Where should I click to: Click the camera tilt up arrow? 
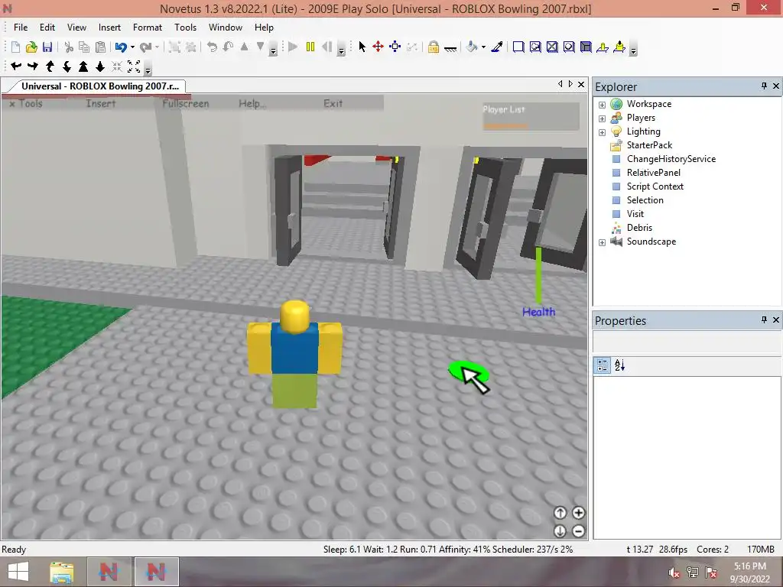click(x=50, y=66)
